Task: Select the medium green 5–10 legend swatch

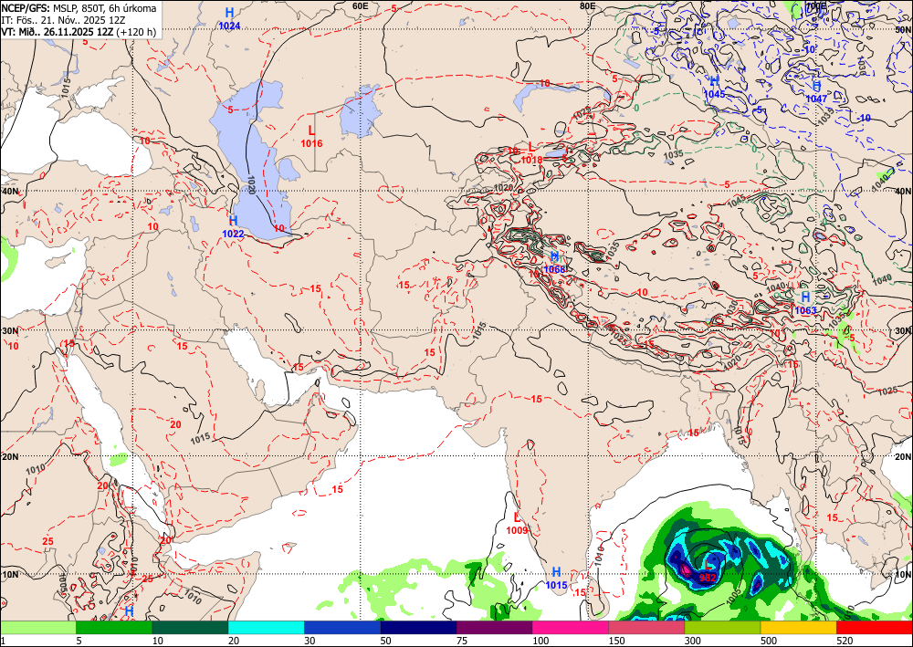Action: pyautogui.click(x=114, y=628)
